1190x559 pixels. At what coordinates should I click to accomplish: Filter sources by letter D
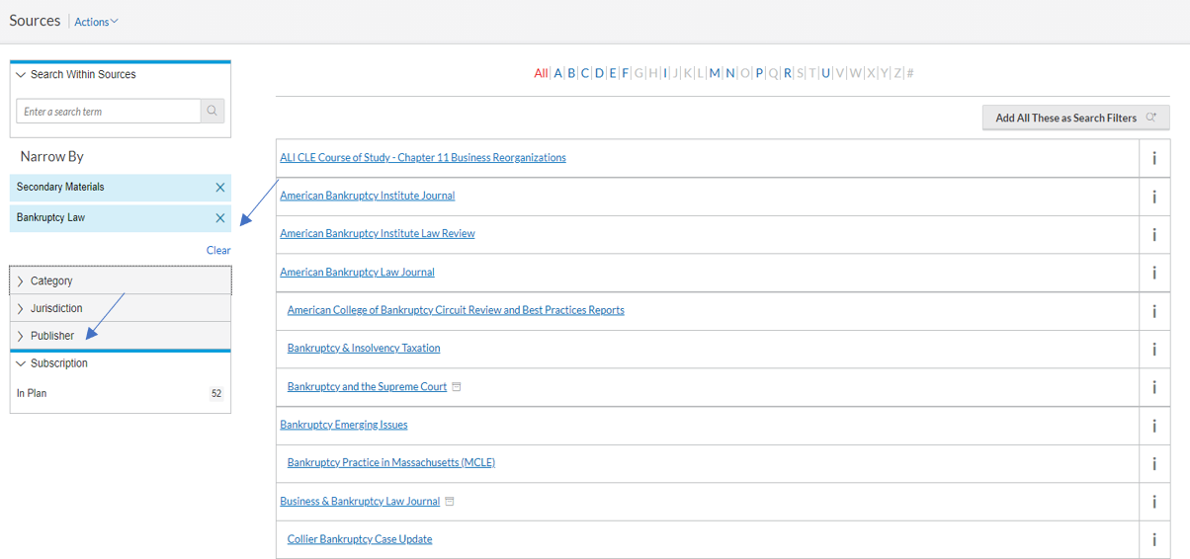[599, 73]
